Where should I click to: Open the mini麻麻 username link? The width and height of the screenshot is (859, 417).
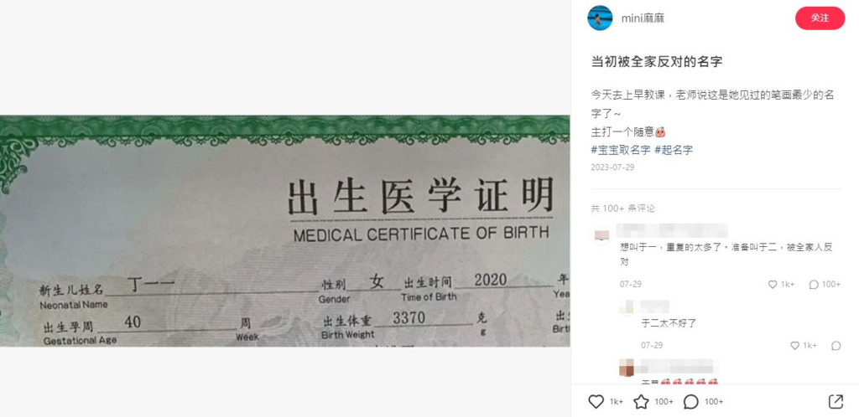click(x=643, y=18)
